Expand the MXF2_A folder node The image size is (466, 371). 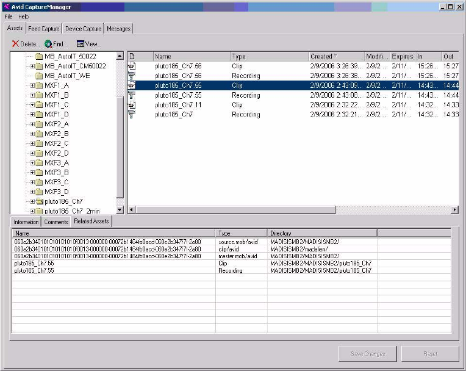32,124
